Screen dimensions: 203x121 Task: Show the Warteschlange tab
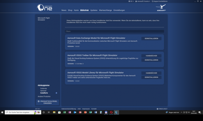(x=105, y=10)
